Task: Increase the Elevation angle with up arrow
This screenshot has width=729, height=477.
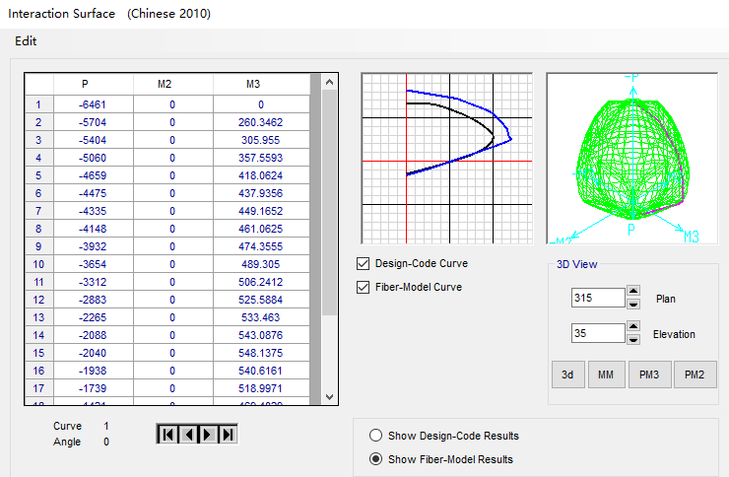Action: click(633, 328)
